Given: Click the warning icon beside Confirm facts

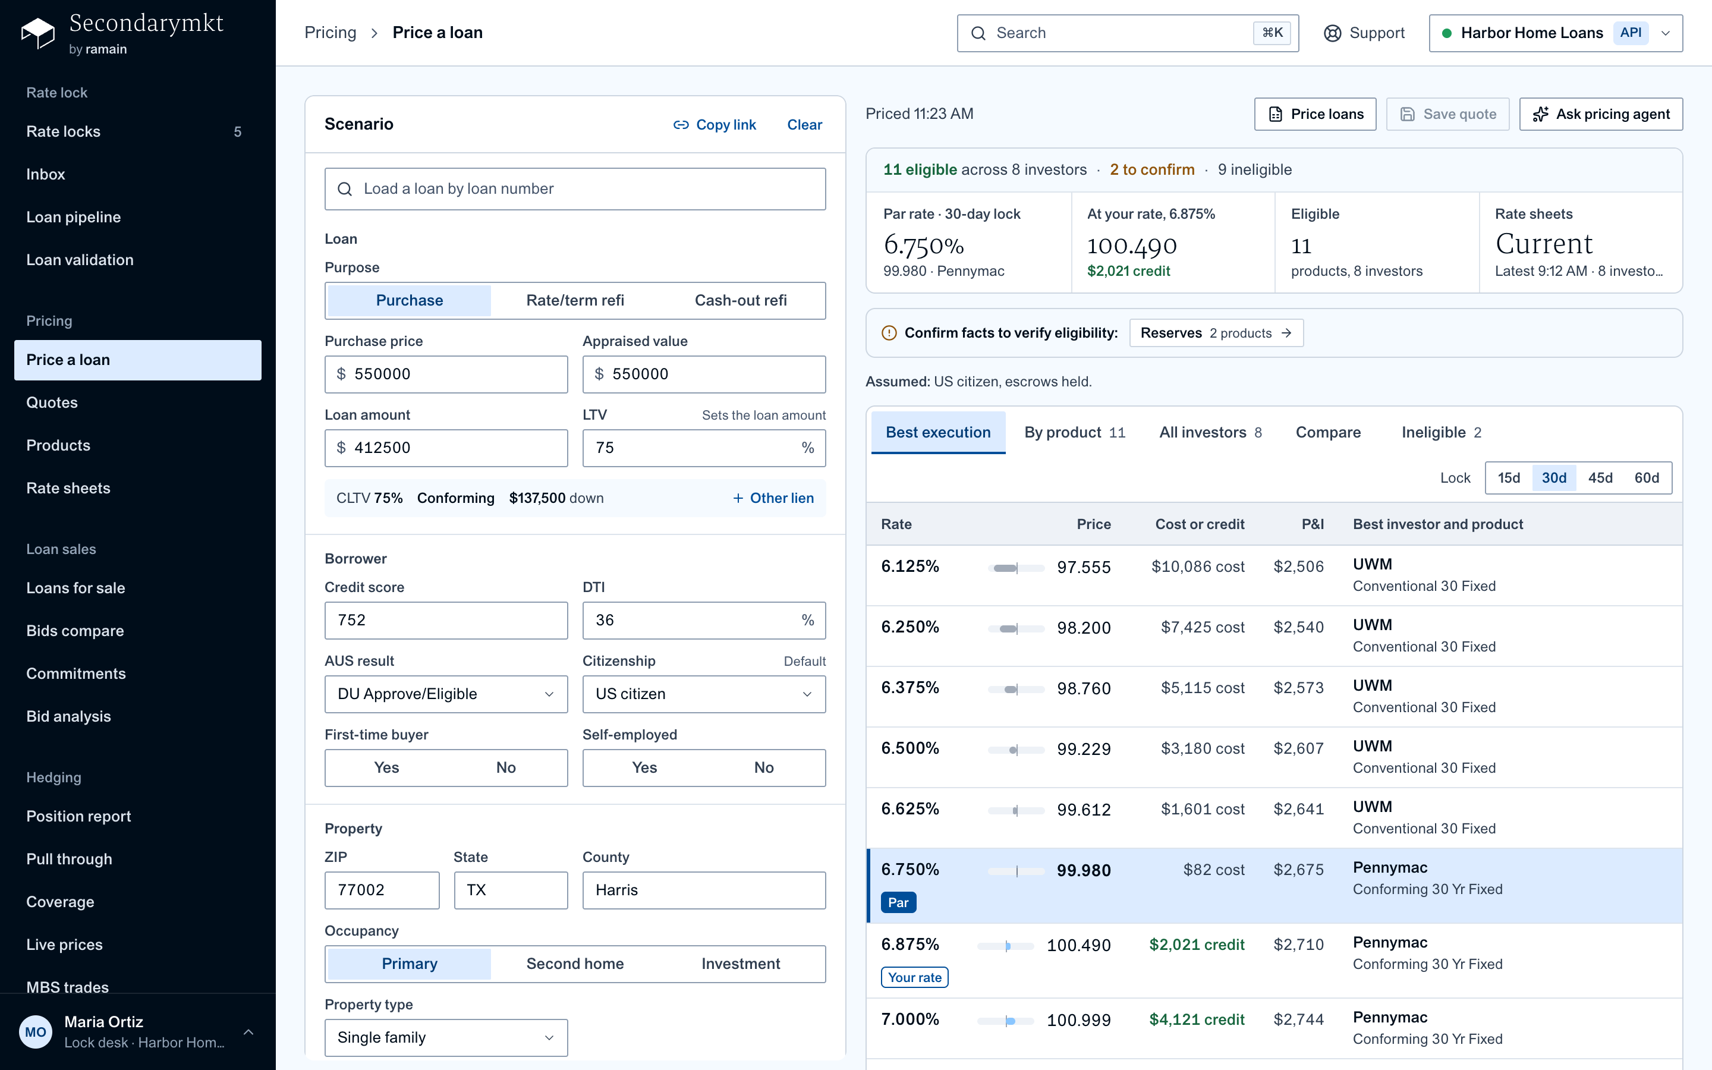Looking at the screenshot, I should click(889, 333).
